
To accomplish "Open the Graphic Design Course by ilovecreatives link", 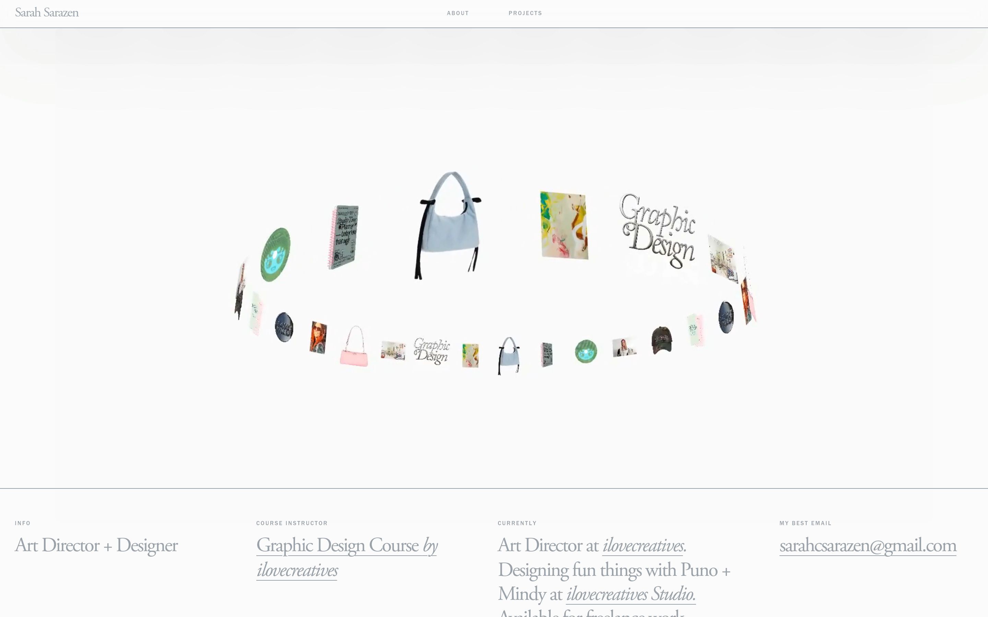I will pos(346,557).
